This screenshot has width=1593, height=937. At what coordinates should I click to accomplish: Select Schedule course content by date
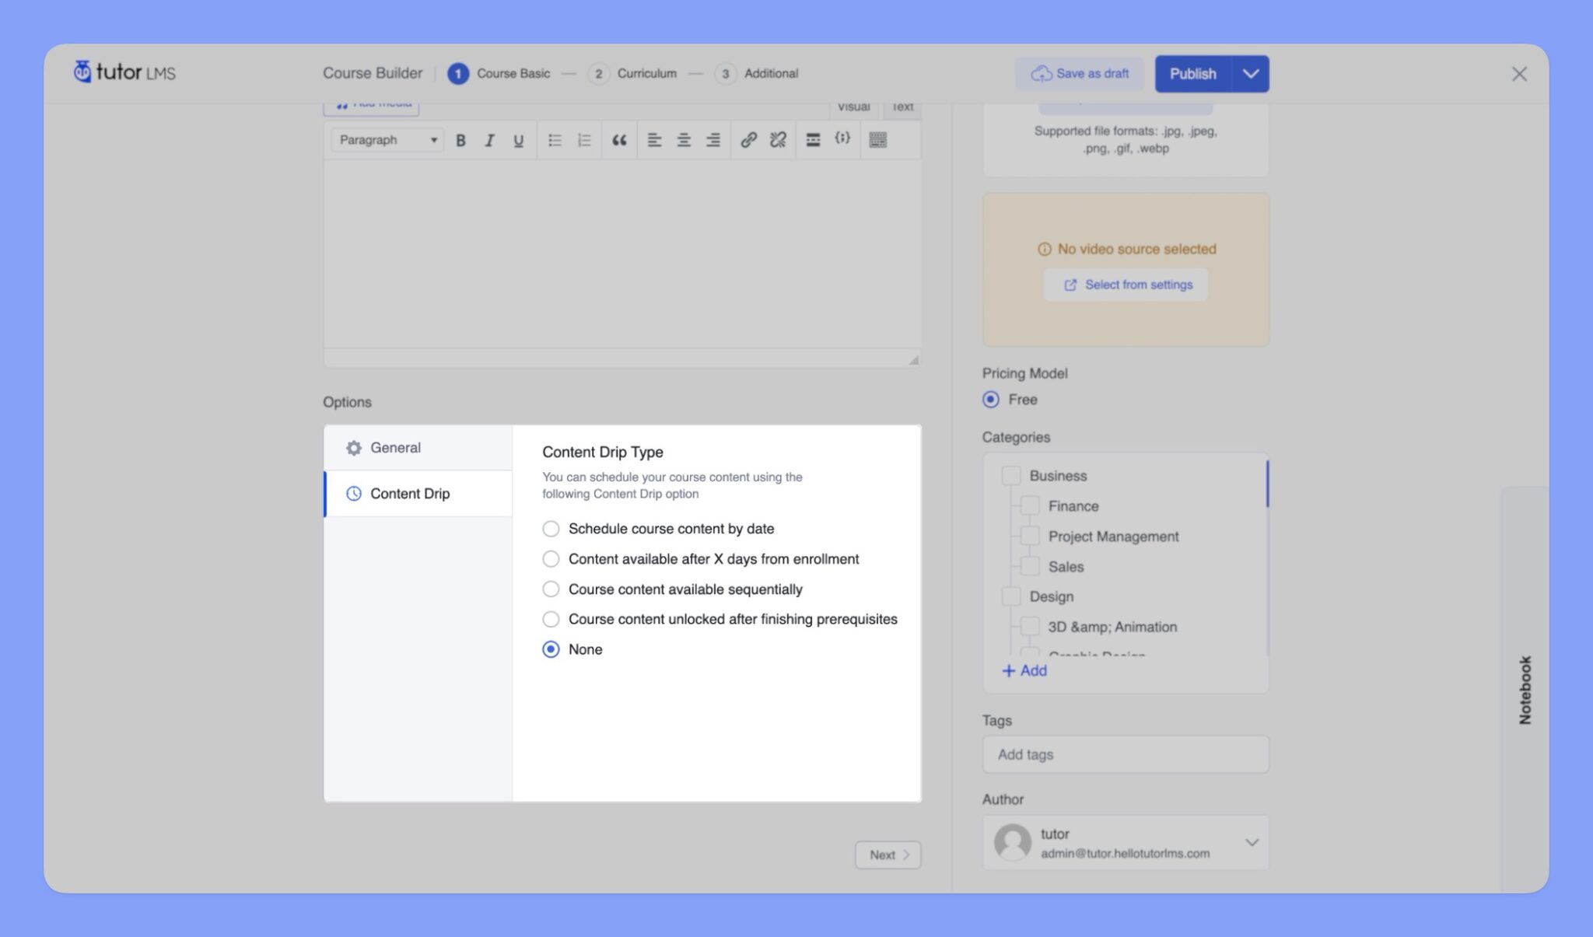pos(551,529)
